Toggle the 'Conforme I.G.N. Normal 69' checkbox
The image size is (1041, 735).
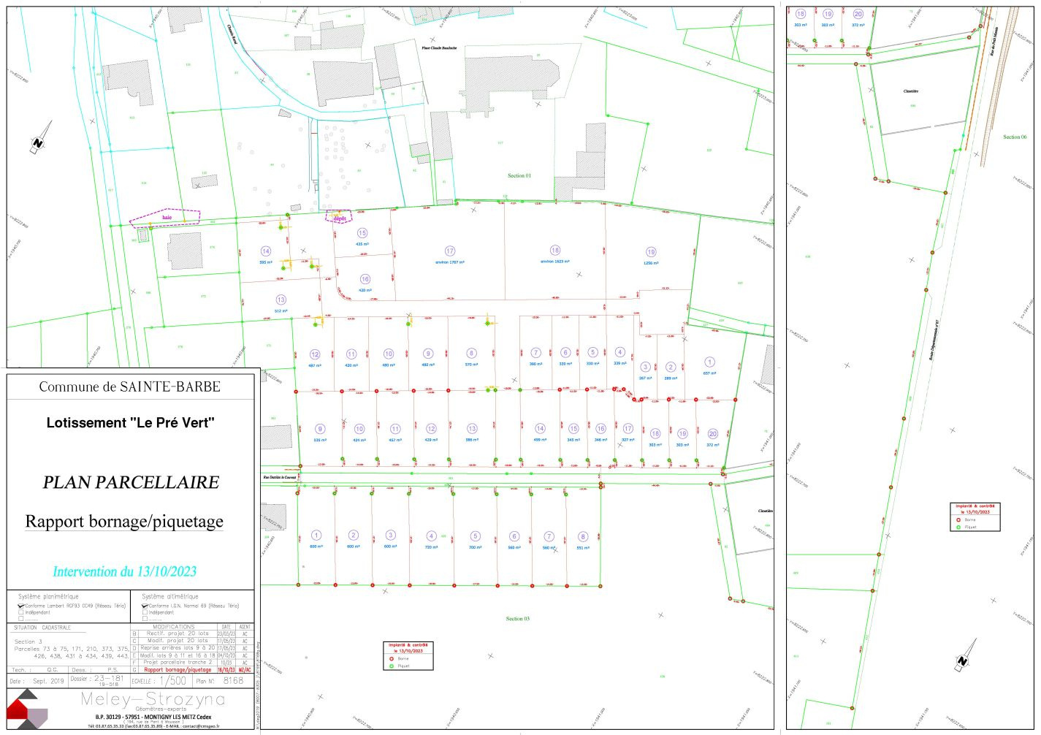(x=145, y=606)
